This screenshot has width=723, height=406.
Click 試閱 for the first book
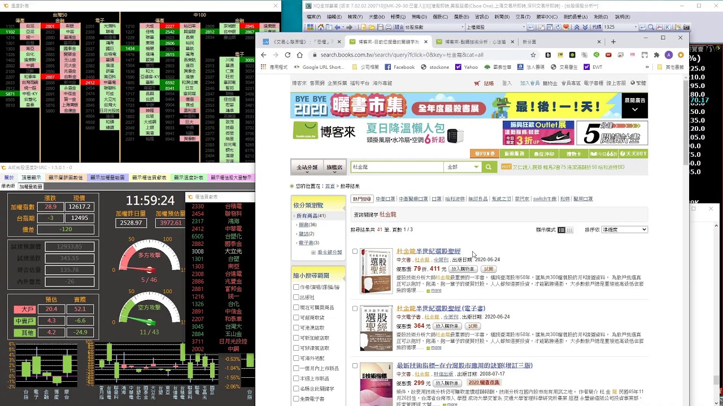[489, 269]
